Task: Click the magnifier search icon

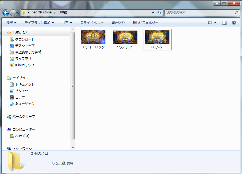Action: (236, 13)
